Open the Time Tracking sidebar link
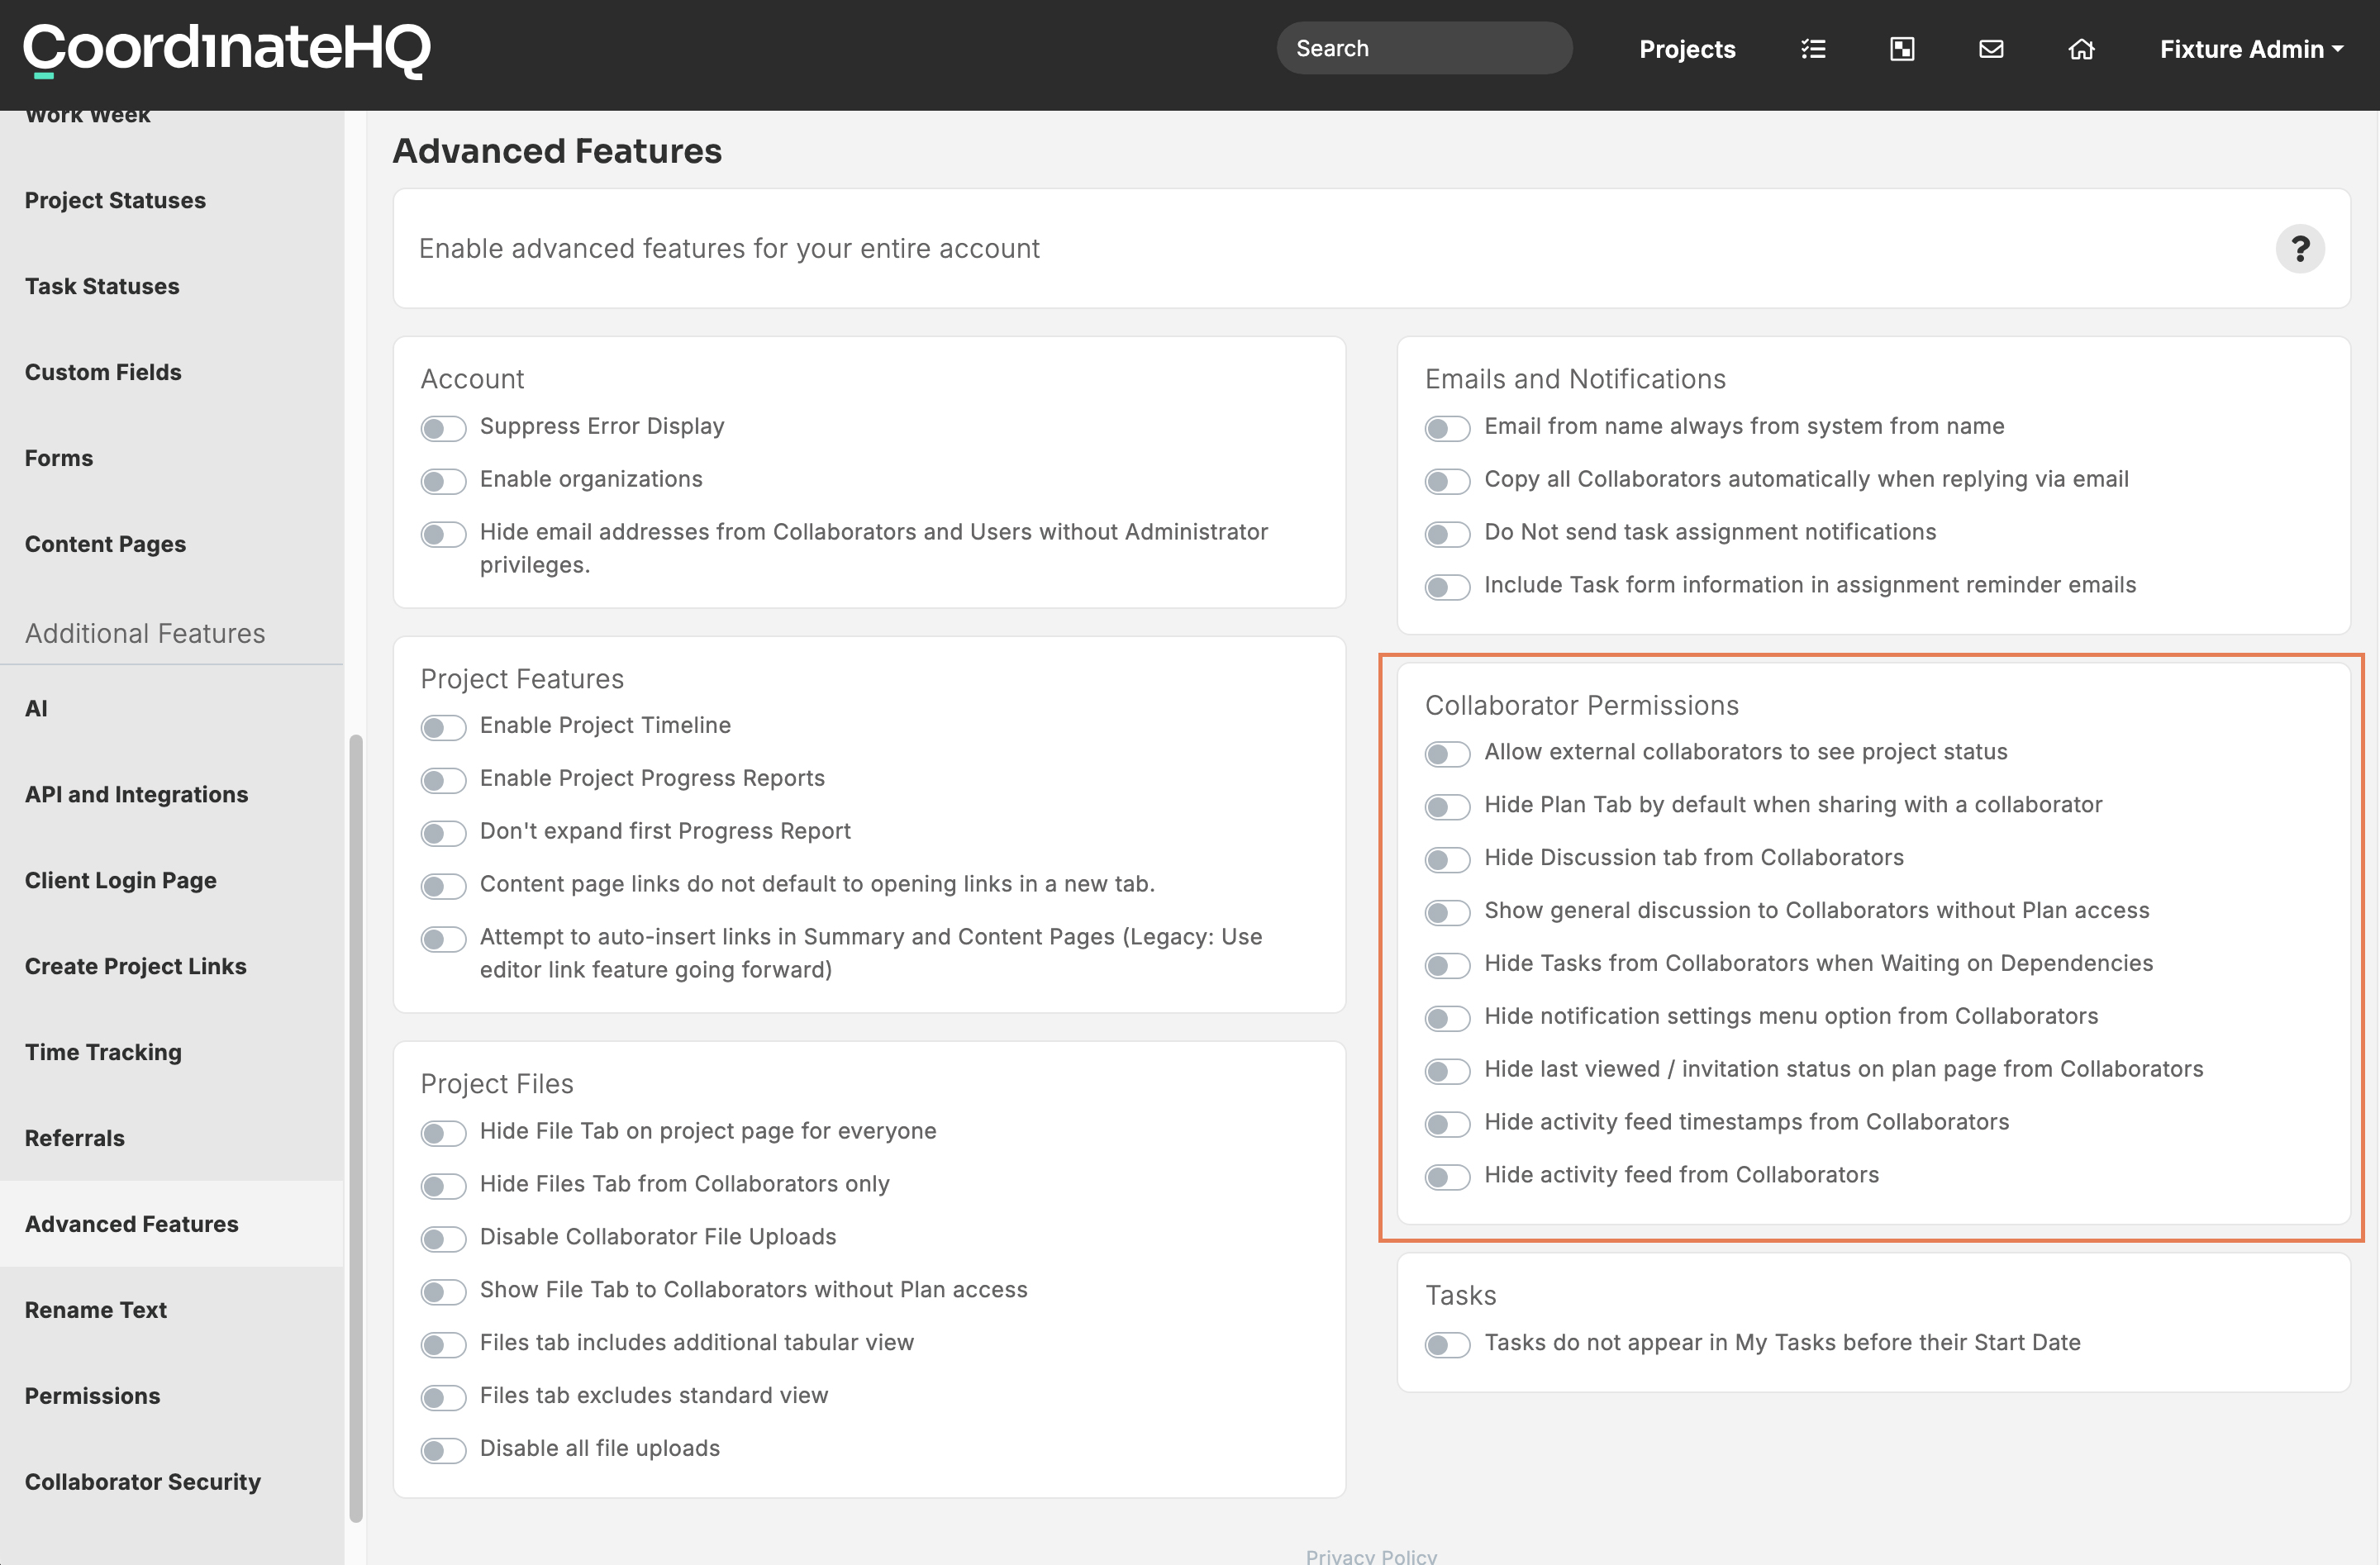2380x1565 pixels. click(103, 1052)
